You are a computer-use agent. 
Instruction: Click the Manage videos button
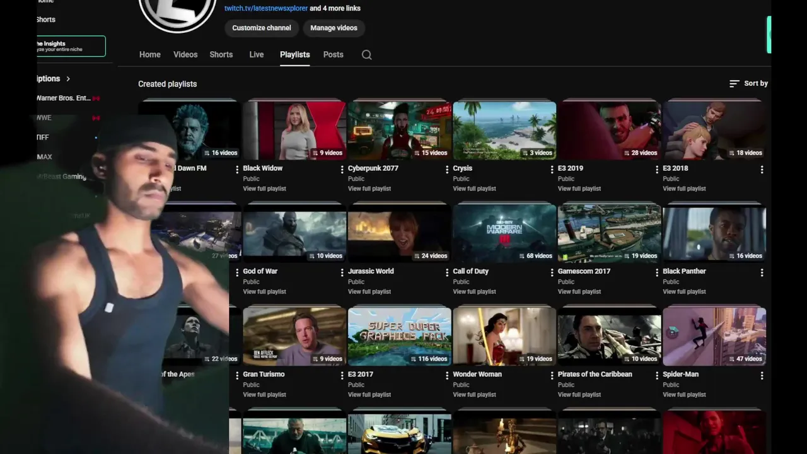pos(334,28)
